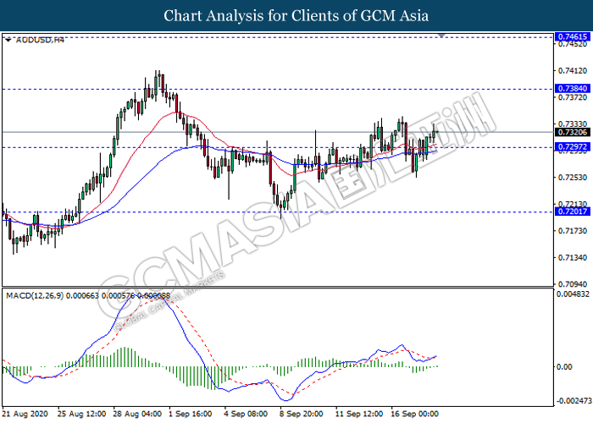The width and height of the screenshot is (593, 423).
Task: Click the Chart Analysis for Clients title
Action: [296, 16]
